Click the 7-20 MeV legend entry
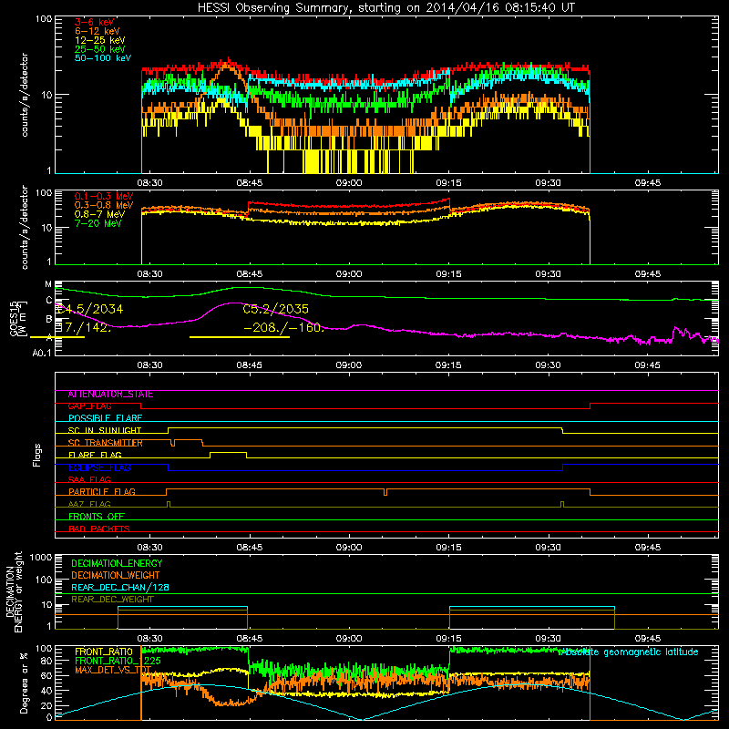This screenshot has height=729, width=729. 98,223
